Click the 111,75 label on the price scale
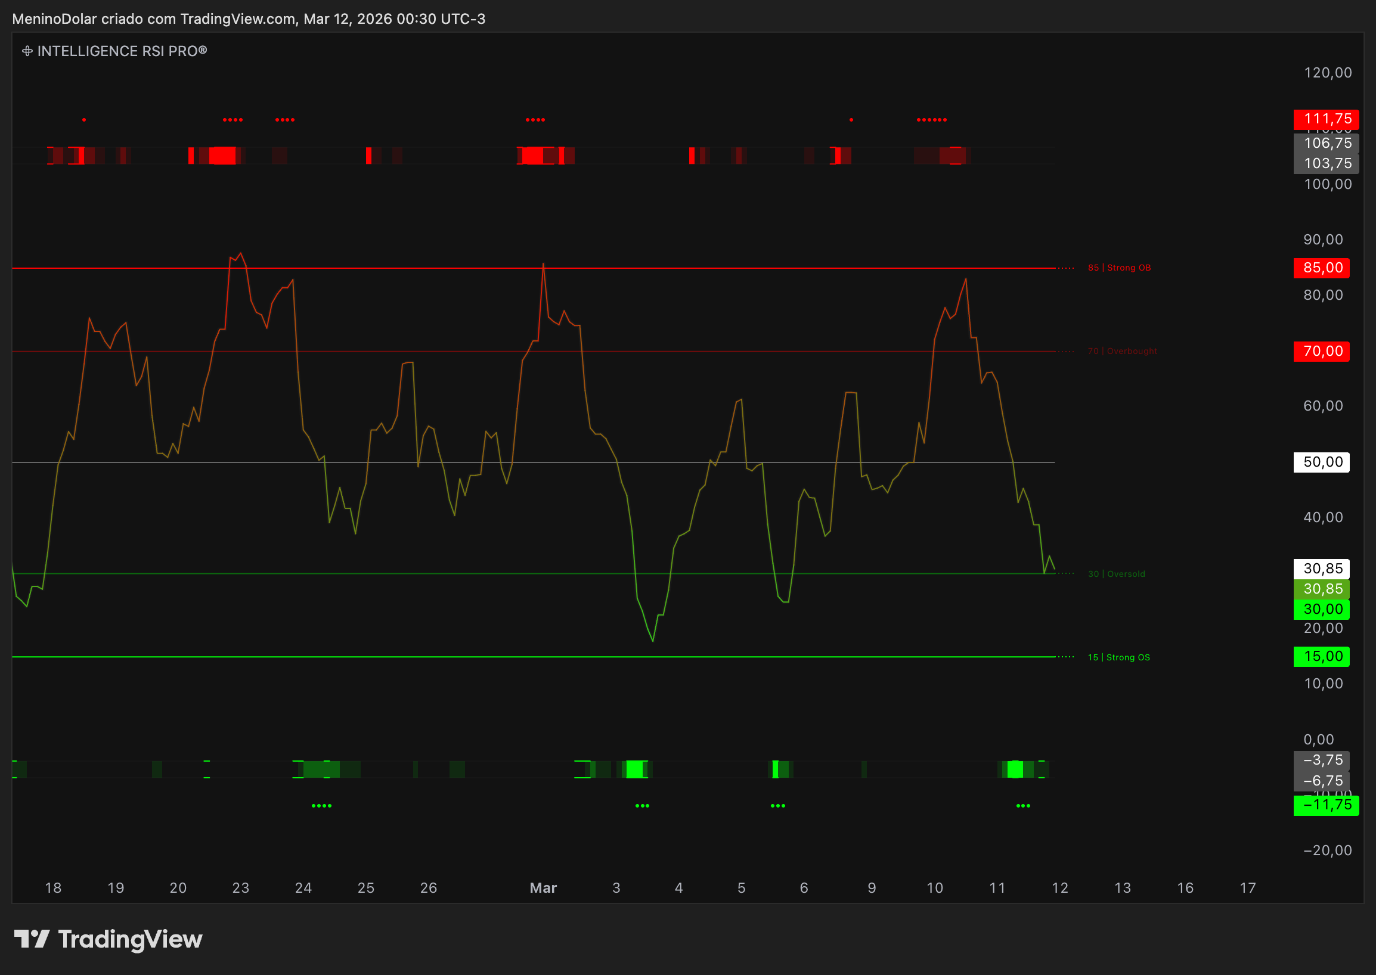 point(1327,119)
